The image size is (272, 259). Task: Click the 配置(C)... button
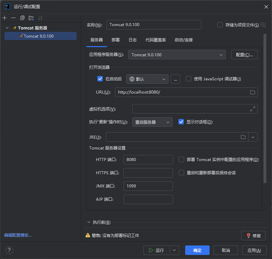tap(245, 55)
